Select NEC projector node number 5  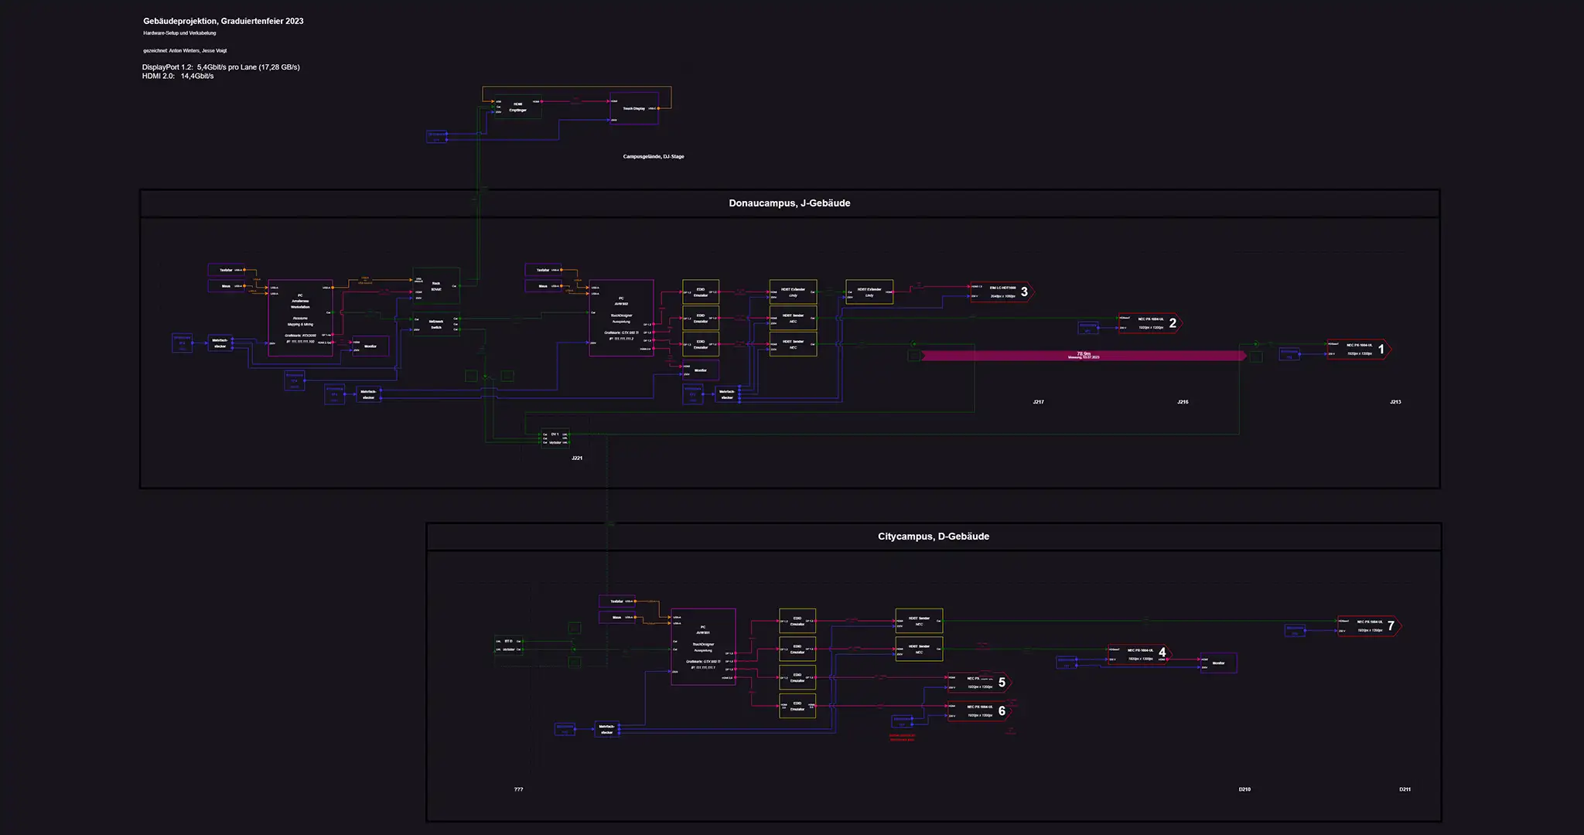[978, 682]
